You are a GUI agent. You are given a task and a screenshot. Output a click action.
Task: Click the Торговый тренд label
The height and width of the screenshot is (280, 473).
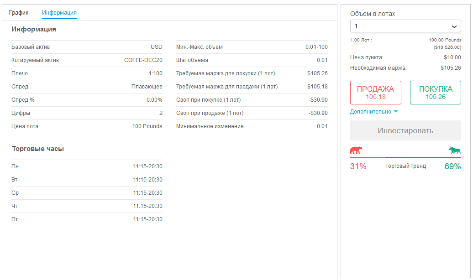pos(405,166)
